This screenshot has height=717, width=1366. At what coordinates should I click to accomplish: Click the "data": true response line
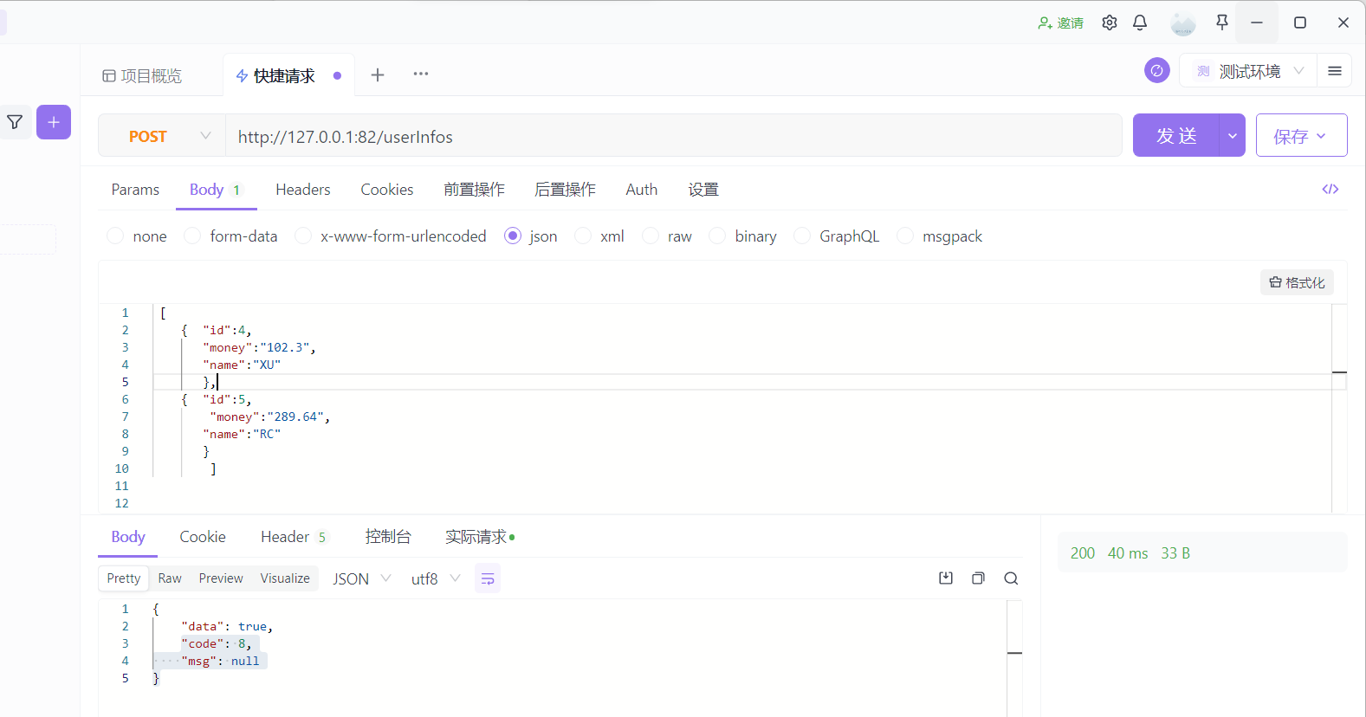227,626
